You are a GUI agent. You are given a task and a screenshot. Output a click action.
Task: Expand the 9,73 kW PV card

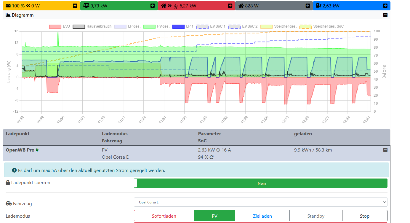pyautogui.click(x=153, y=6)
